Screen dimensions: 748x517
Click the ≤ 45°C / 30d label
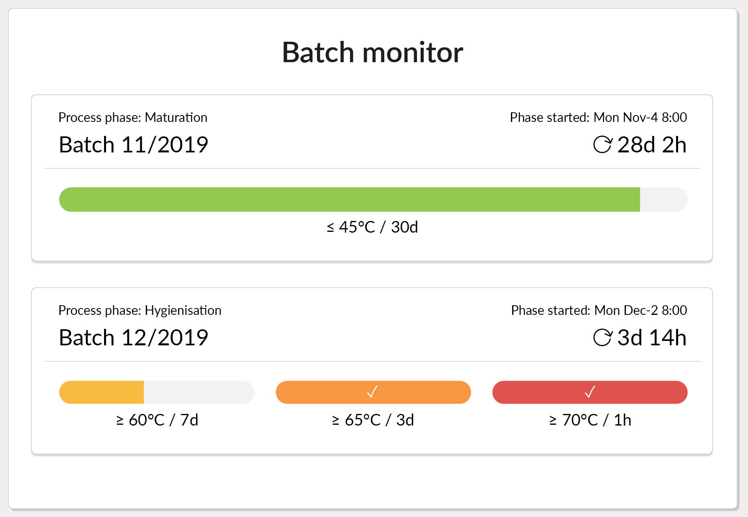372,227
